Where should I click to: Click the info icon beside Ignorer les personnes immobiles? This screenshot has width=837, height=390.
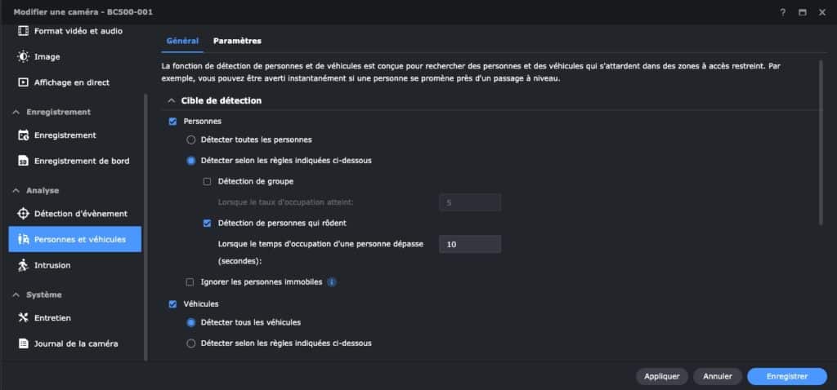tap(332, 281)
